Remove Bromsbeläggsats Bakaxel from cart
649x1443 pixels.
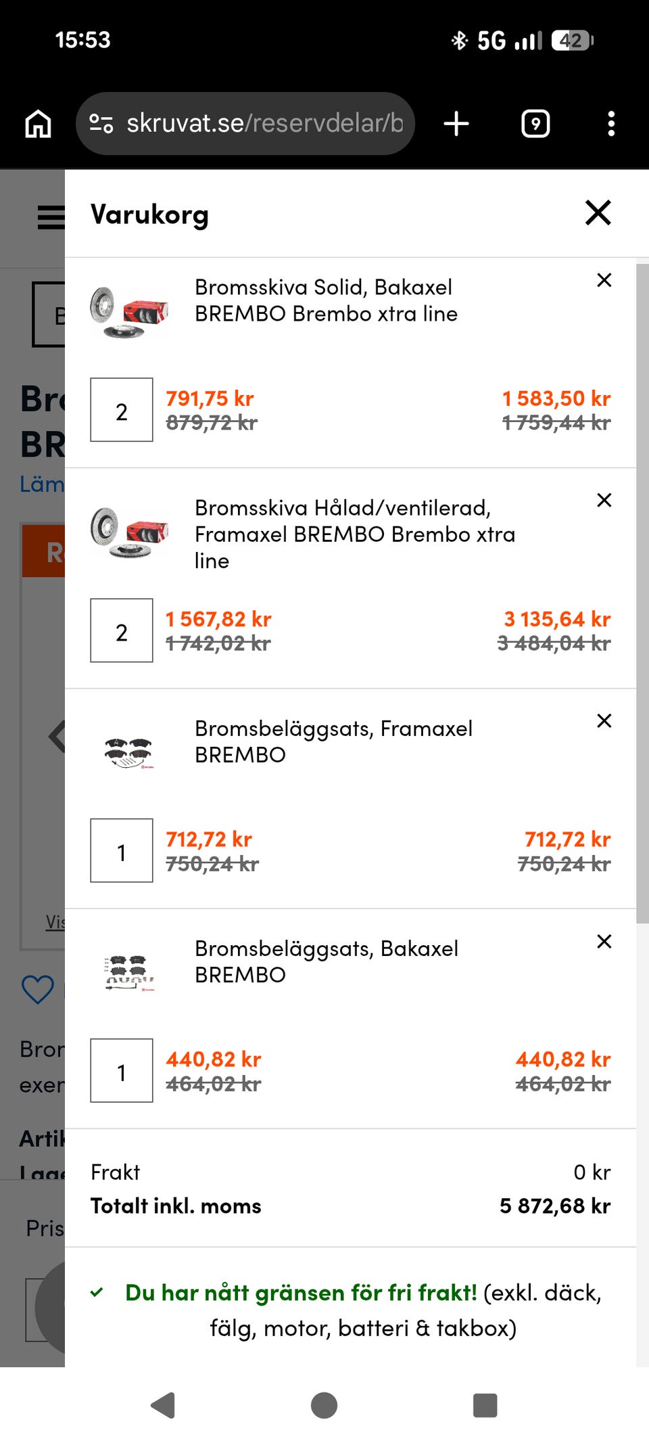click(x=604, y=941)
